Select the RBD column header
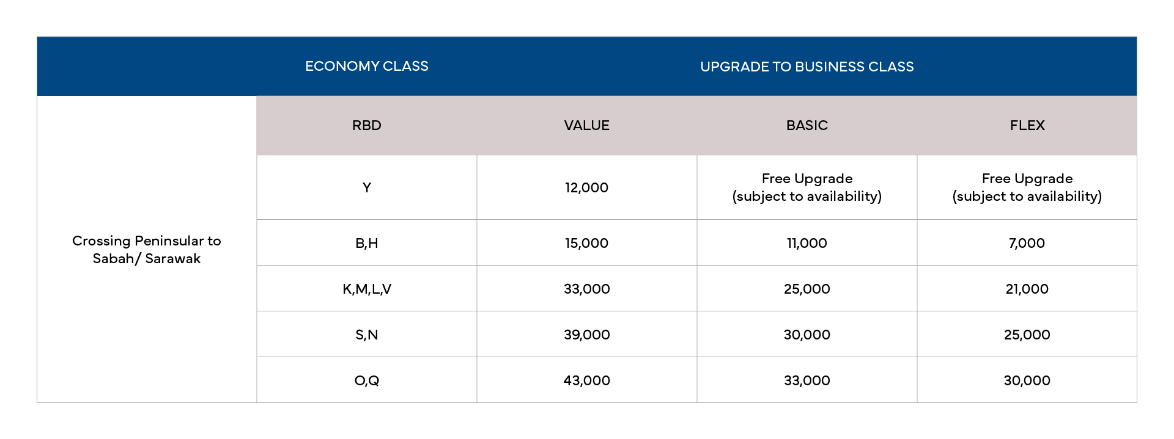Image resolution: width=1174 pixels, height=439 pixels. (367, 125)
